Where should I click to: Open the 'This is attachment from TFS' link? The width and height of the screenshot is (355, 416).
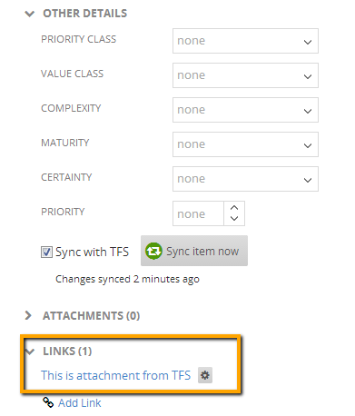[x=116, y=375]
